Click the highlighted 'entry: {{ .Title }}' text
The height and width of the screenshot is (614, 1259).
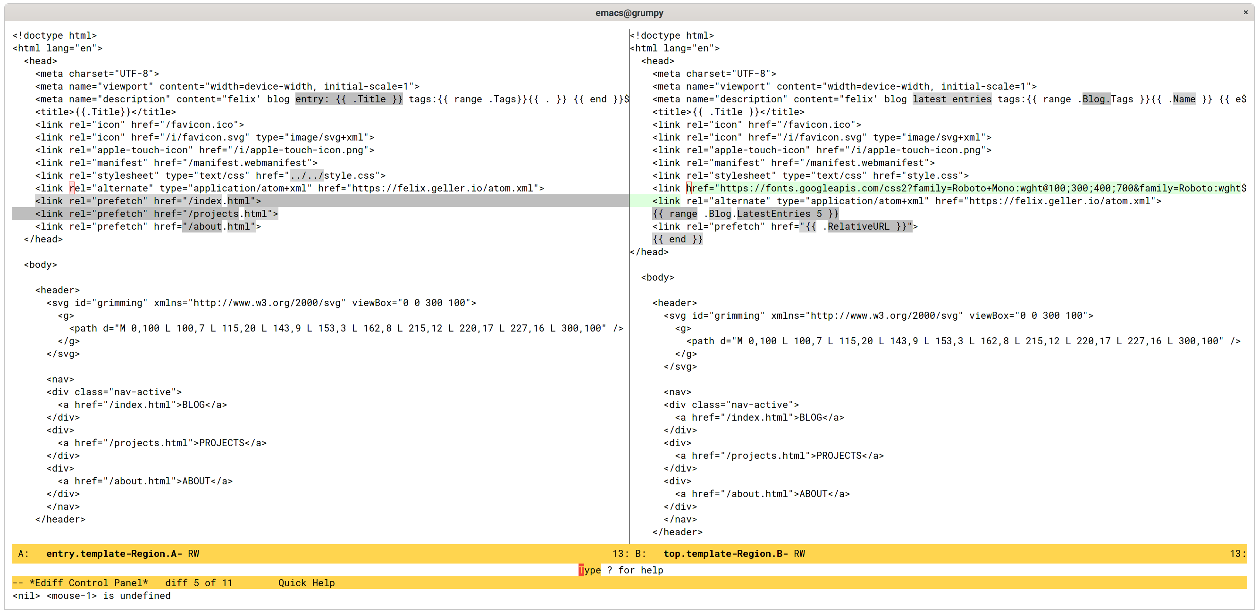pos(349,99)
